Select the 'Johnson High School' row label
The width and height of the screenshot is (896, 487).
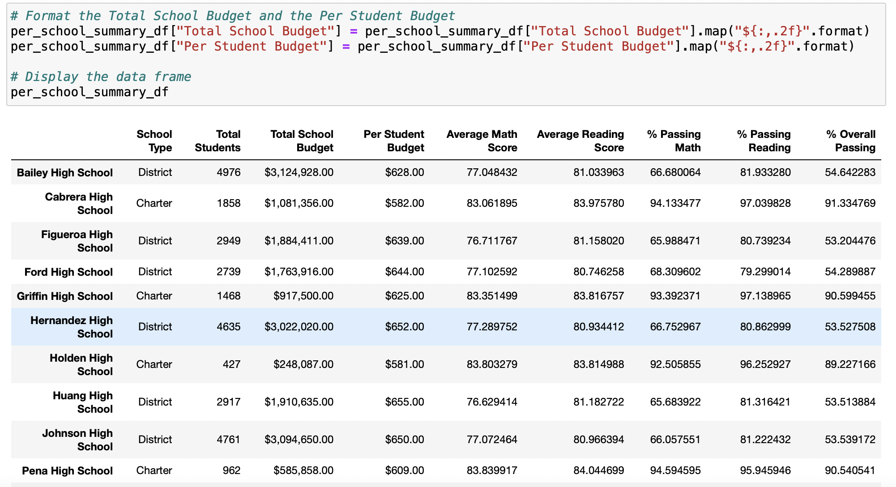coord(77,440)
